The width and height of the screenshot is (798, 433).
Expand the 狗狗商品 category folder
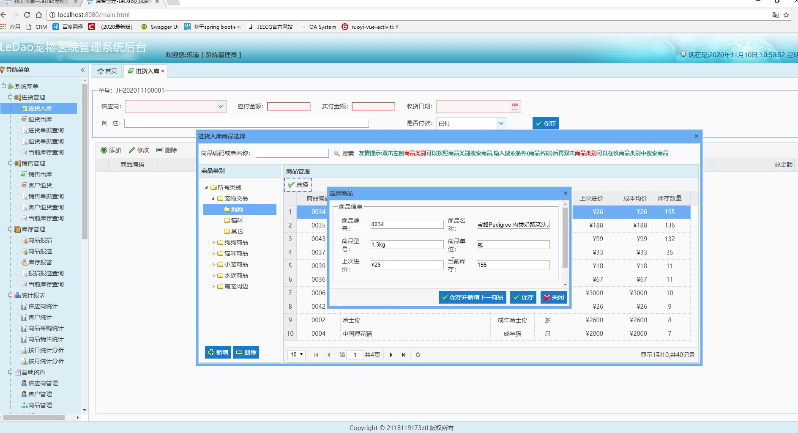coord(213,243)
